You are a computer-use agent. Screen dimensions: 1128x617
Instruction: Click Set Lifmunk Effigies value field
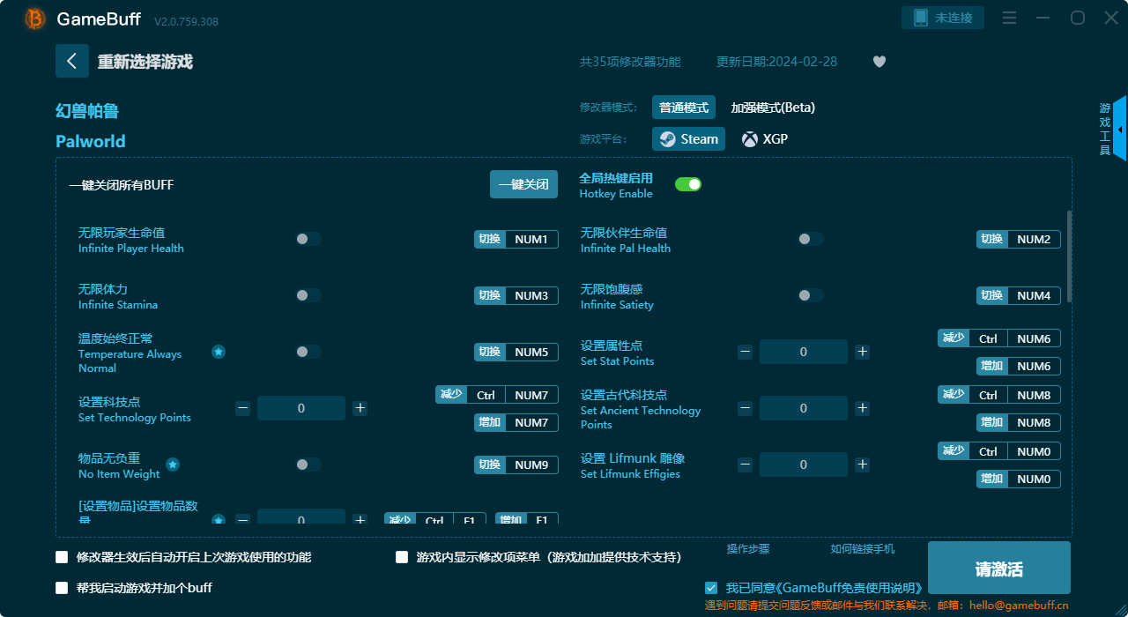[804, 465]
